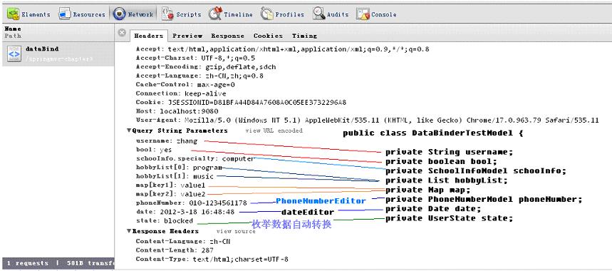Click the Accept-Charset header line
Viewport: 612px width, 271px height.
(195, 58)
